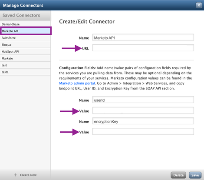Select the test1 saved connector

(25, 72)
